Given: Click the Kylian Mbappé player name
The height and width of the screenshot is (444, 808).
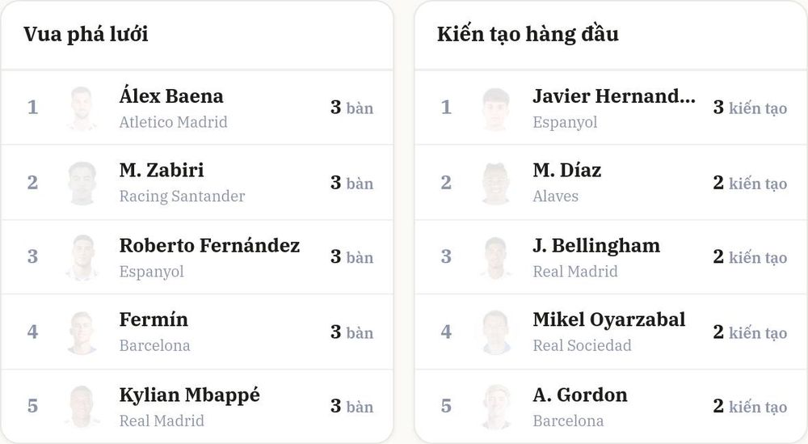Looking at the screenshot, I should tap(190, 395).
